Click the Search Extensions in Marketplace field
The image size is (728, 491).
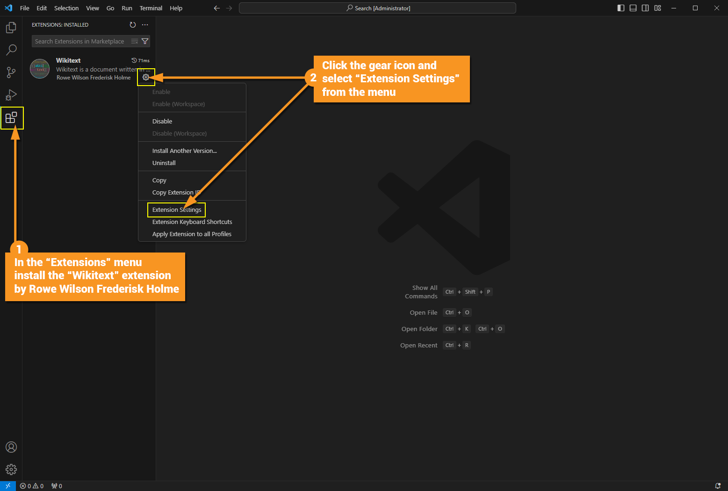(79, 41)
